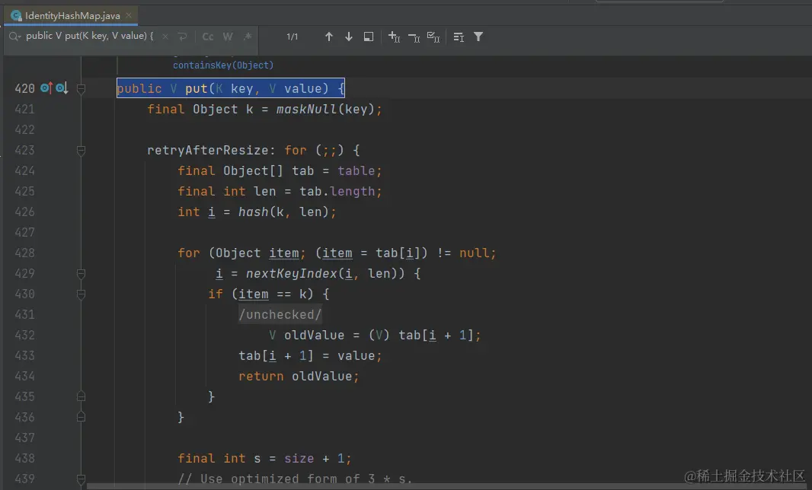Viewport: 812px width, 490px height.
Task: Unselect occurrence icon in find bar
Action: [414, 37]
